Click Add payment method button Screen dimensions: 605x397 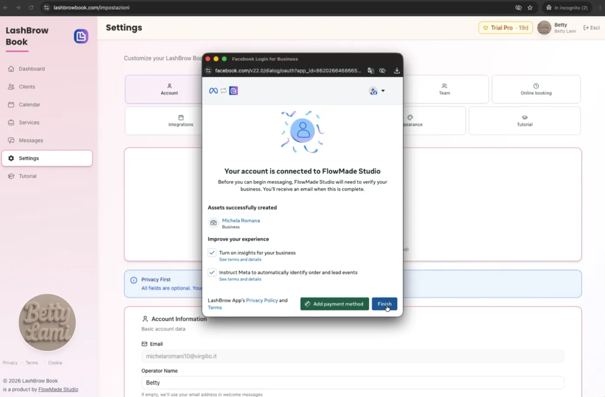click(x=334, y=304)
